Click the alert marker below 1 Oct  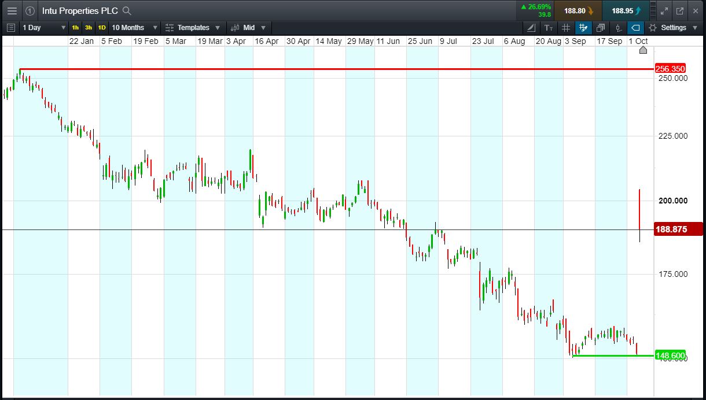pos(643,50)
